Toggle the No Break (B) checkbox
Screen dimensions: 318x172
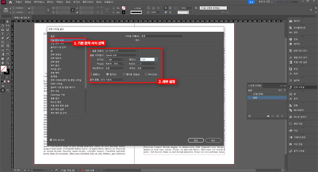(x=124, y=75)
